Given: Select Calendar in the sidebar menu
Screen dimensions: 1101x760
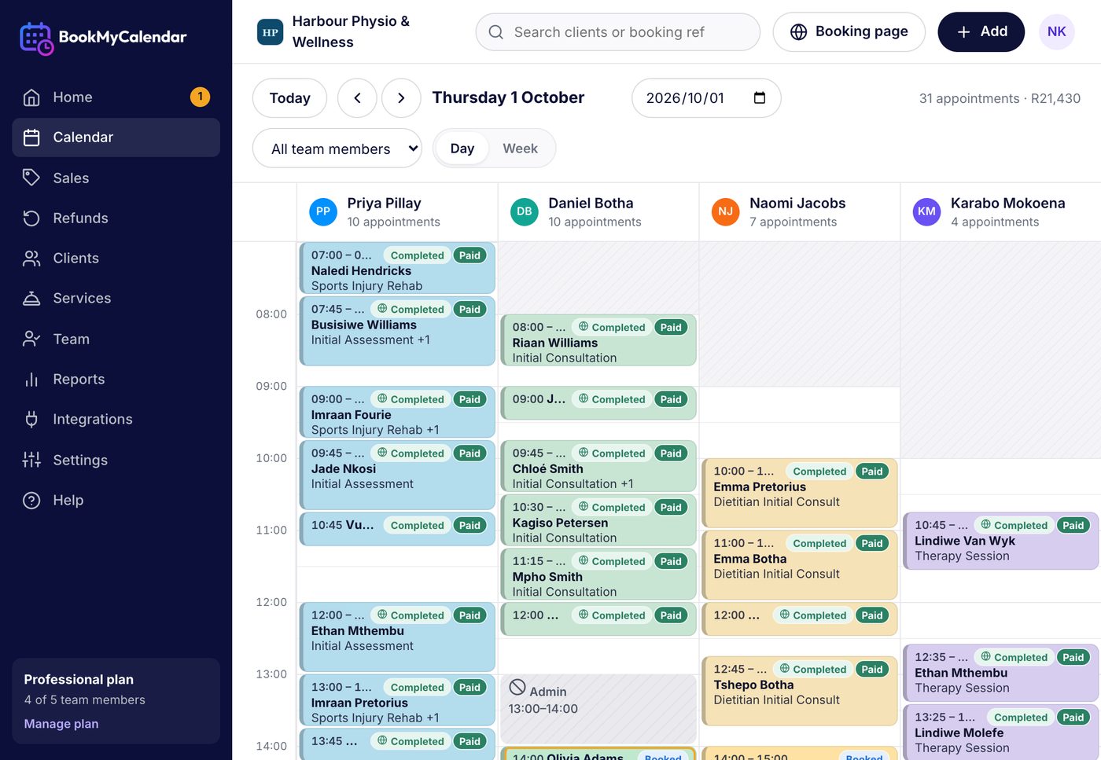Looking at the screenshot, I should point(116,138).
